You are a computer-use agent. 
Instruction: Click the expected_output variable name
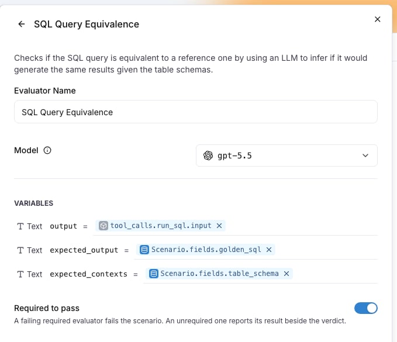84,250
